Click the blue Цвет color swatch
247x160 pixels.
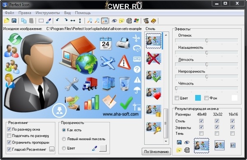[198, 98]
